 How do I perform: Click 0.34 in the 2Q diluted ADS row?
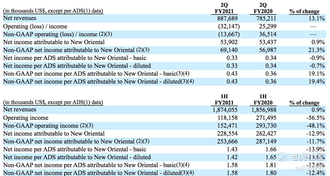click(x=271, y=66)
